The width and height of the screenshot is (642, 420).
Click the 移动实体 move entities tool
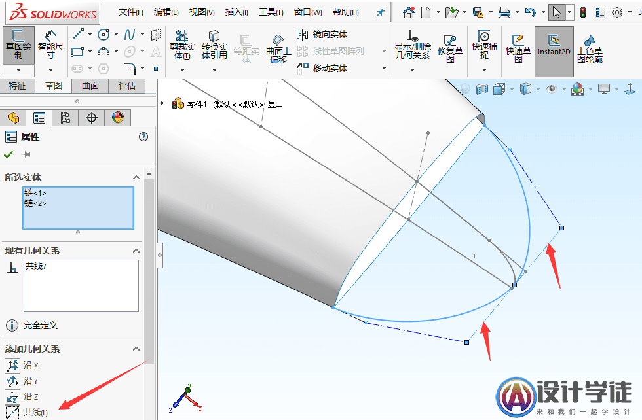pyautogui.click(x=322, y=68)
